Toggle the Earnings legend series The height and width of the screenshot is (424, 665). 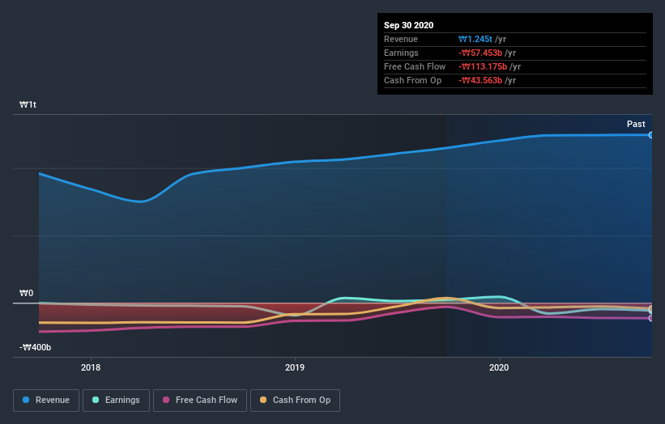(x=116, y=401)
